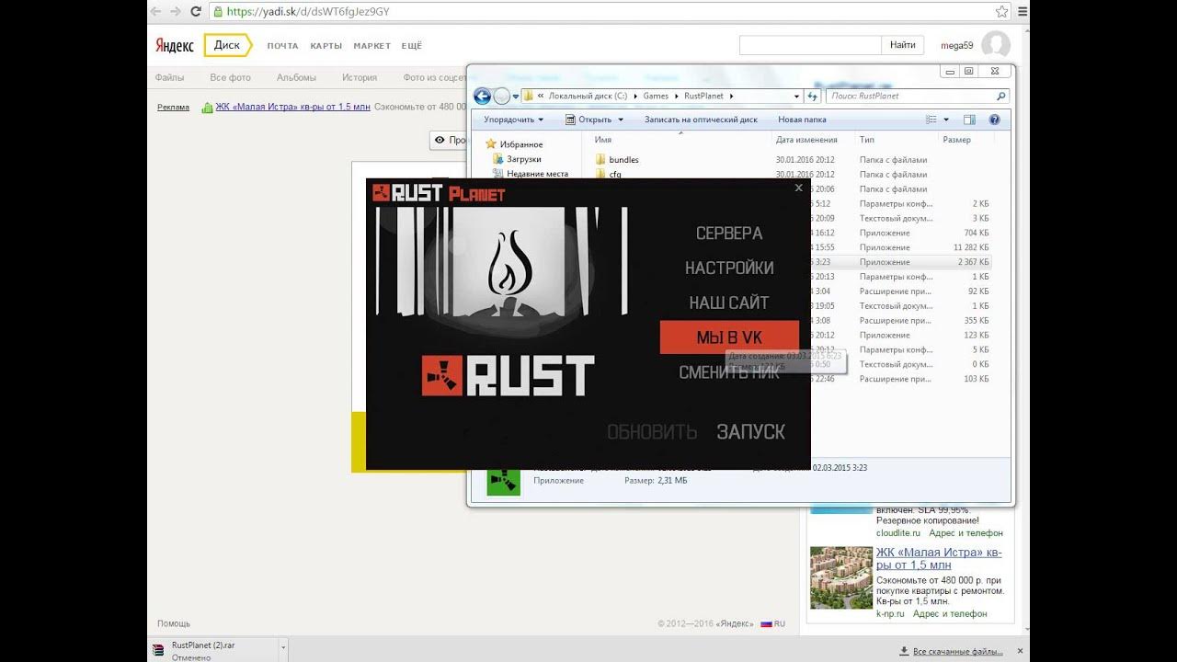Click the red МЫ В VK button
This screenshot has height=662, width=1177.
pos(729,337)
